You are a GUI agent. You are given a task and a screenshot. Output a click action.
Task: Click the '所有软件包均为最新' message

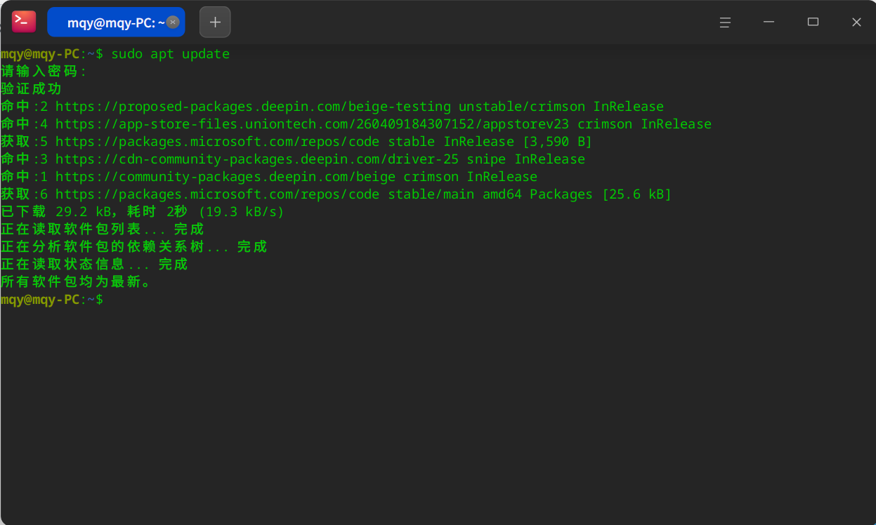[75, 282]
